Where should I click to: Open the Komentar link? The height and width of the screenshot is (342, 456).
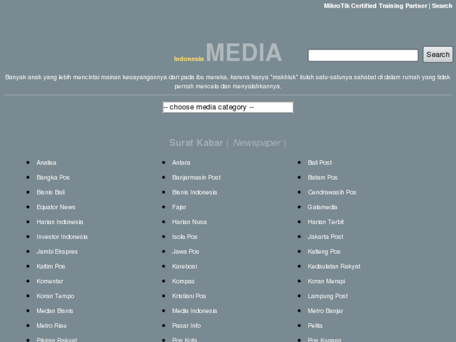point(50,282)
